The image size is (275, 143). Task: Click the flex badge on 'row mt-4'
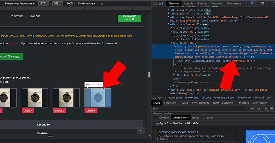(x=205, y=25)
